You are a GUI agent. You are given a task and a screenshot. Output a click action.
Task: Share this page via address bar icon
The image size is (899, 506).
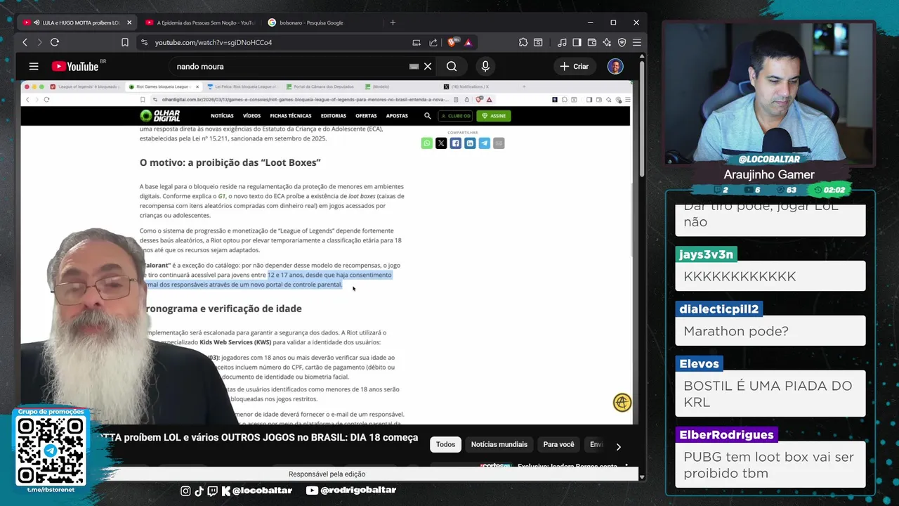click(433, 42)
